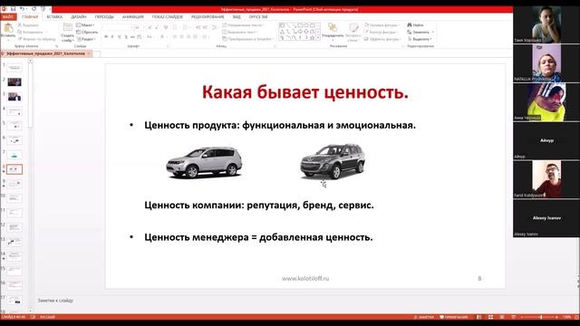
Task: Select NATALLIA participant video tile
Action: click(x=546, y=62)
